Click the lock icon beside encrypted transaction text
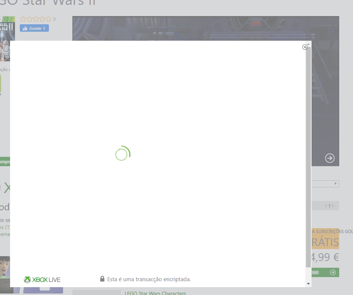This screenshot has width=353, height=295. 102,279
